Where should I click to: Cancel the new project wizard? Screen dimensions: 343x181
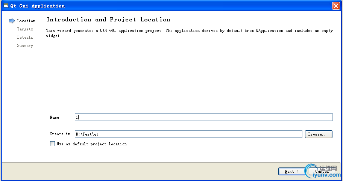(322, 171)
